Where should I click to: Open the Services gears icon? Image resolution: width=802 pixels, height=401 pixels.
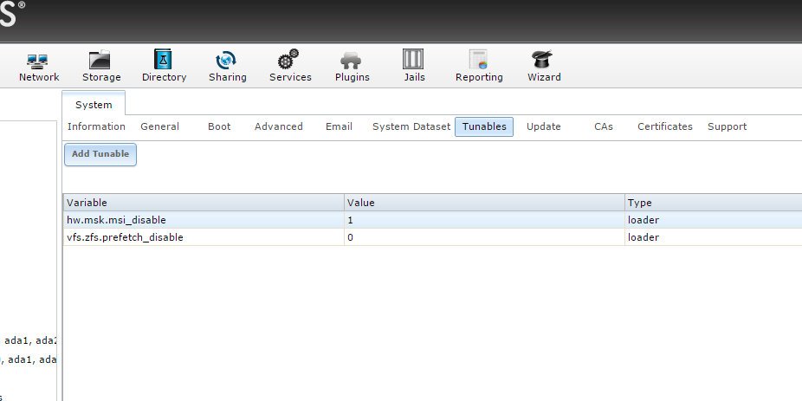tap(288, 59)
